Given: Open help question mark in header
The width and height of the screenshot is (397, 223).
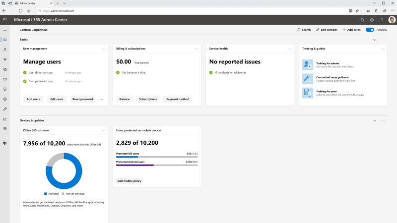Looking at the screenshot, I should click(382, 20).
